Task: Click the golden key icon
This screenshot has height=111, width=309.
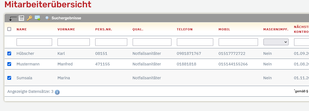Action: pyautogui.click(x=29, y=18)
